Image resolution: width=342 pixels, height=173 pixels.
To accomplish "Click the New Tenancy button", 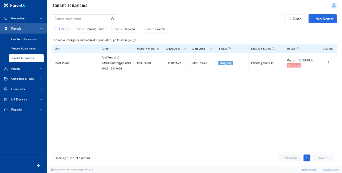I will (322, 19).
